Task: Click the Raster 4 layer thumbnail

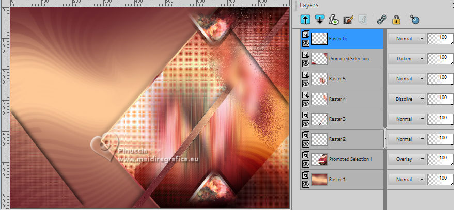Action: 320,99
